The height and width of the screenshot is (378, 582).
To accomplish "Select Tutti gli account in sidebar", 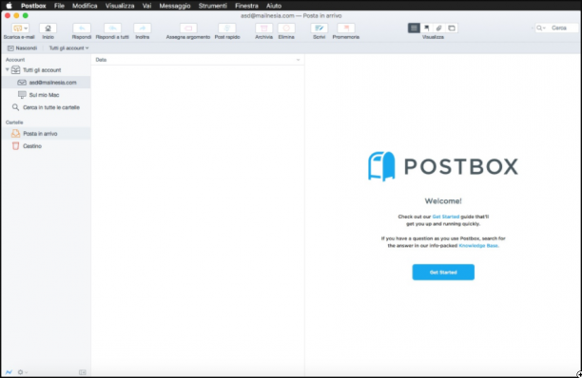I will tap(42, 70).
